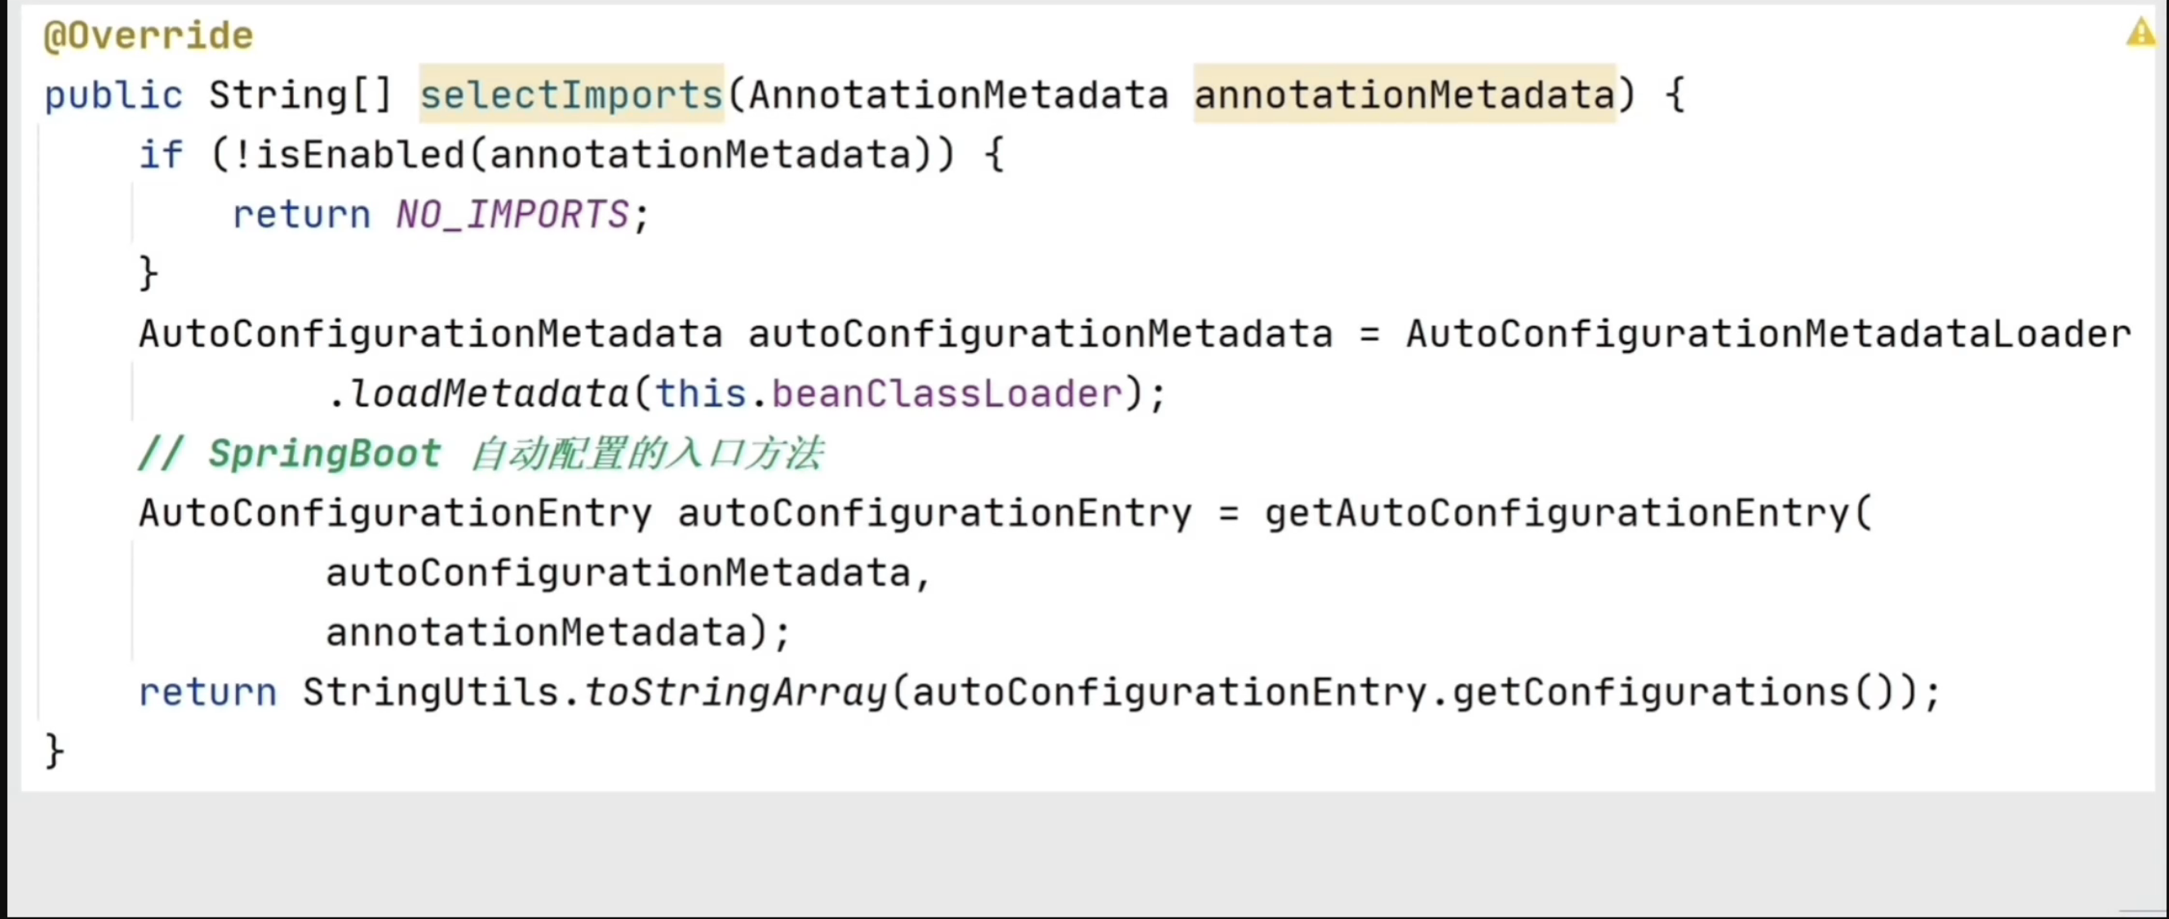Click the NO_IMPORTS constant in the return statement
Image resolution: width=2169 pixels, height=919 pixels.
pyautogui.click(x=512, y=214)
